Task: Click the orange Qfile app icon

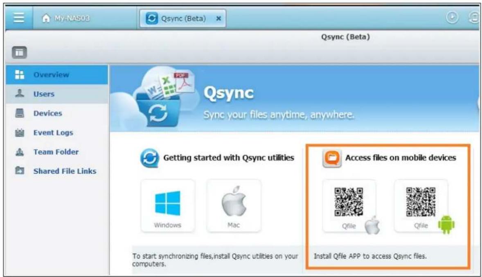Action: [x=332, y=158]
